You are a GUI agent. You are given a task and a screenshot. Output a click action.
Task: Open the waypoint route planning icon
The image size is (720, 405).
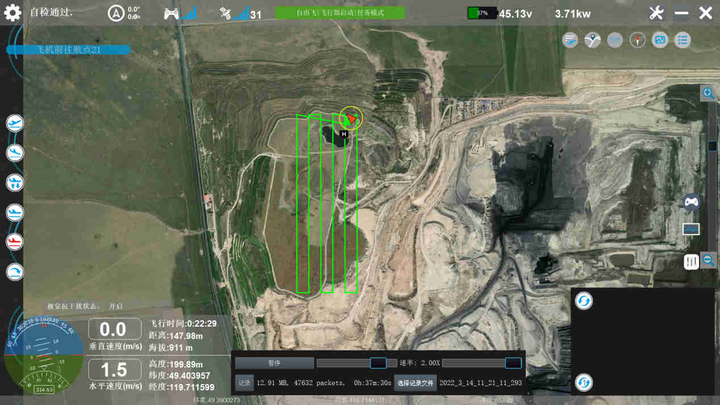pyautogui.click(x=593, y=40)
